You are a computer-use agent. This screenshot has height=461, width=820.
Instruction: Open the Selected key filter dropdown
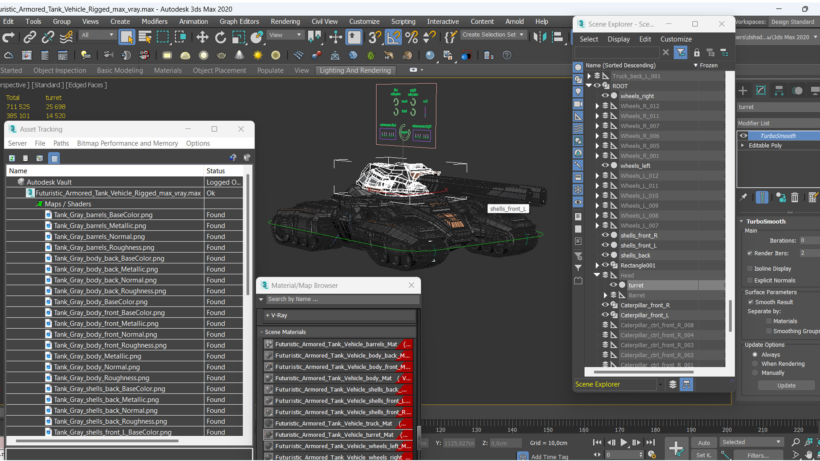[752, 442]
